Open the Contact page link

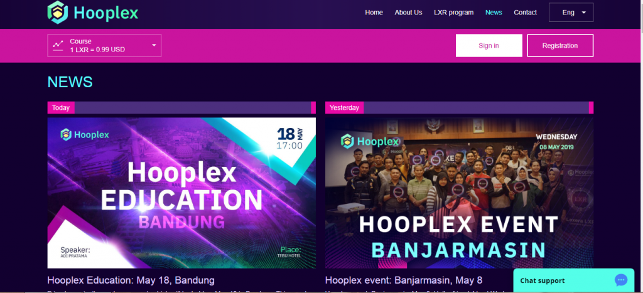(526, 13)
